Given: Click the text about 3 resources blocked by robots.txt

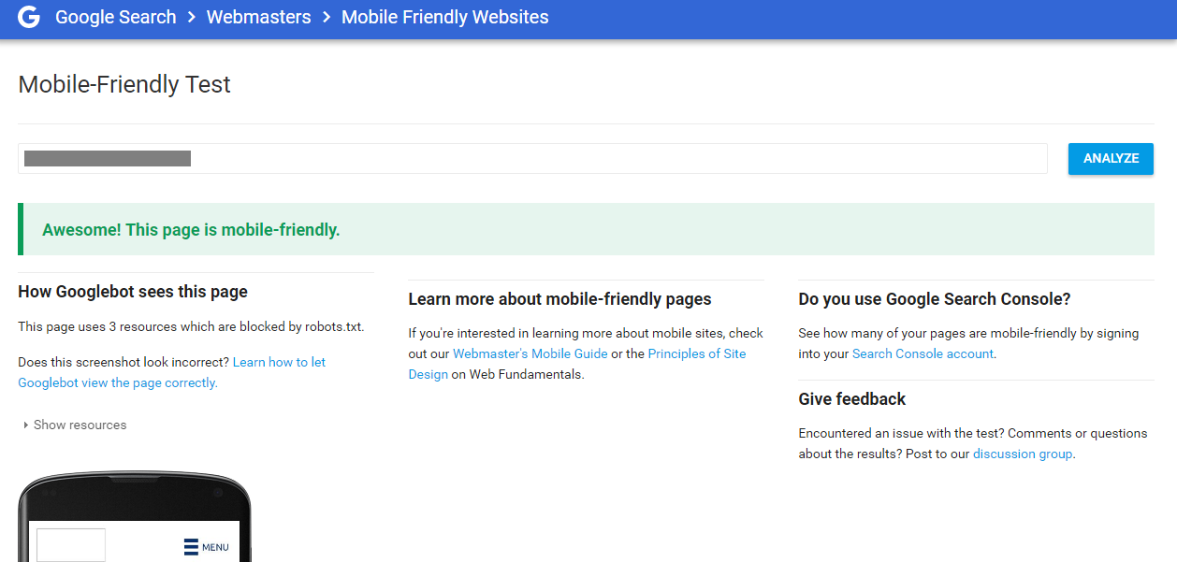Looking at the screenshot, I should pyautogui.click(x=191, y=327).
